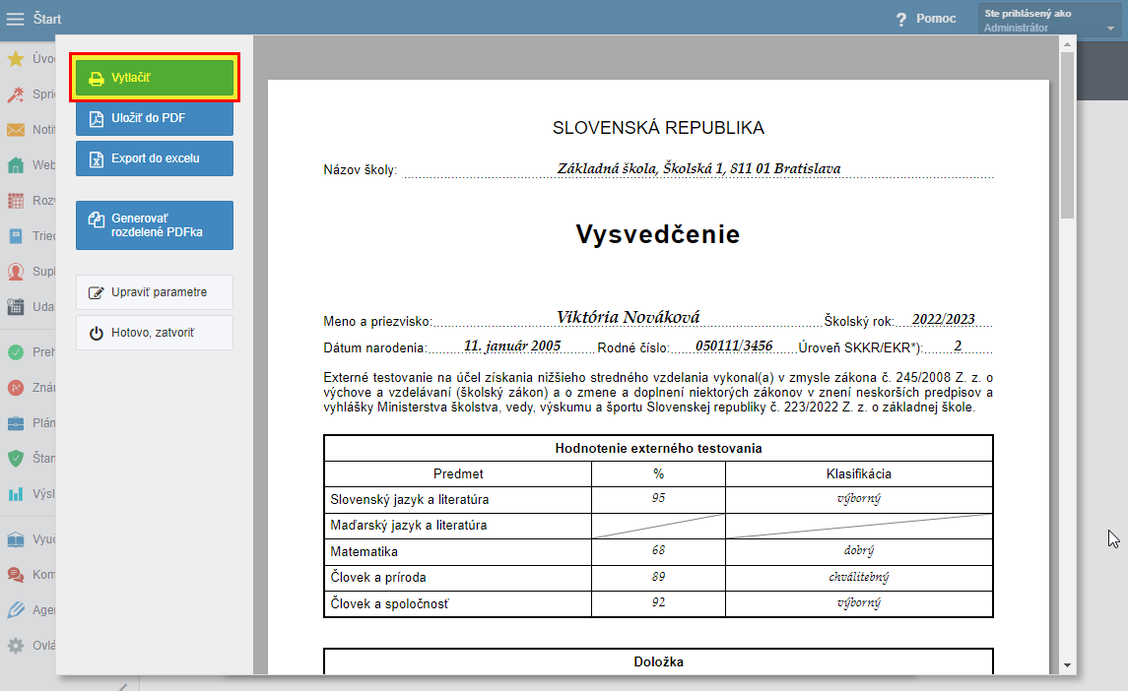Select the envelope notifications icon
This screenshot has width=1128, height=691.
[15, 129]
